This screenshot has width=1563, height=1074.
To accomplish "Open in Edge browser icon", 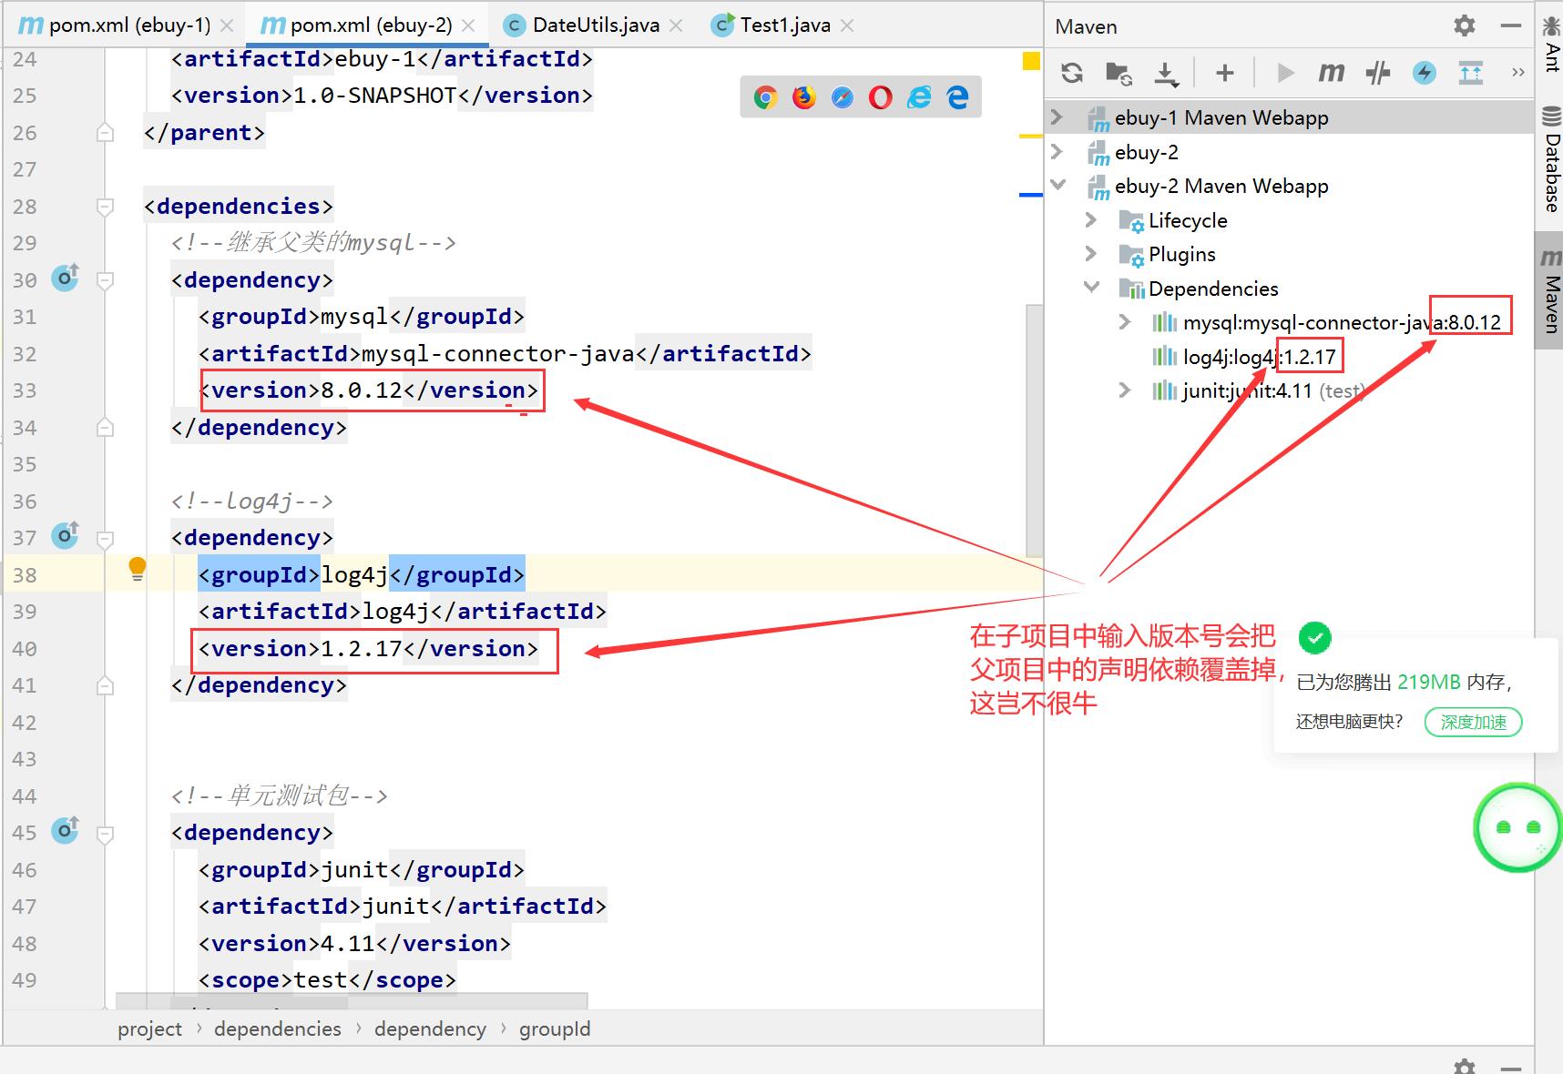I will click(957, 97).
